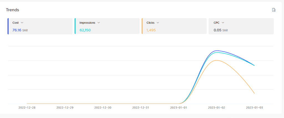Enable the CPC metric card
This screenshot has height=118, width=284.
pos(241,26)
